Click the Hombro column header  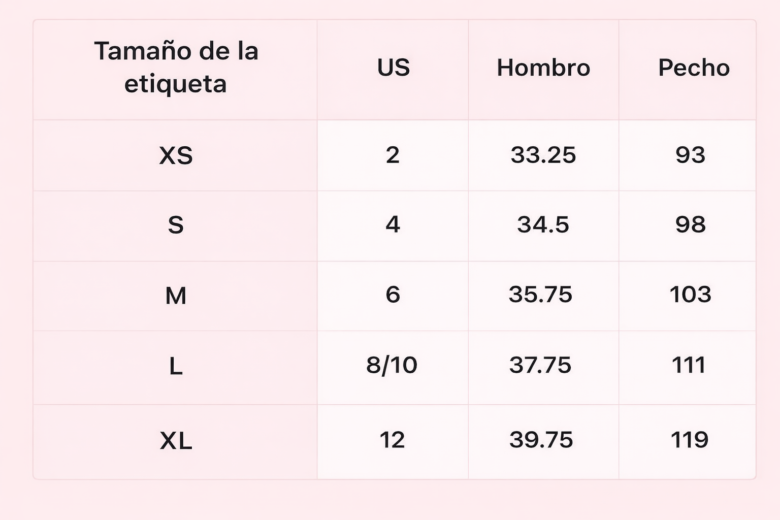(x=543, y=68)
